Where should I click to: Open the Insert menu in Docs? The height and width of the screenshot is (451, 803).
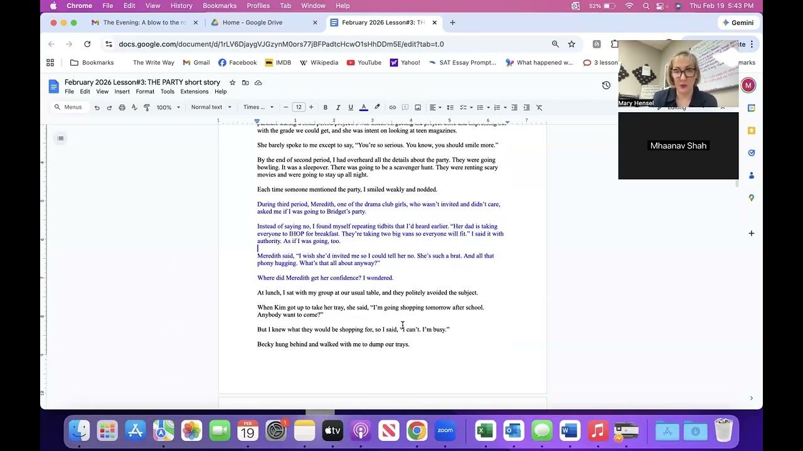click(x=122, y=91)
